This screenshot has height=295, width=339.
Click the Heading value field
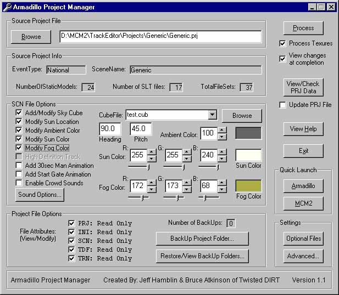tap(110, 129)
